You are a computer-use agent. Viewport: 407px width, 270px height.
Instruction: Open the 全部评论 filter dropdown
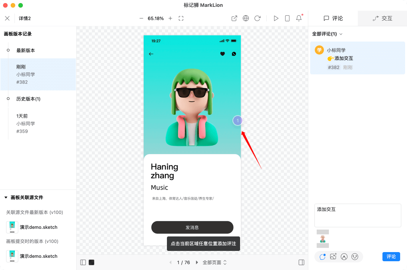[327, 34]
